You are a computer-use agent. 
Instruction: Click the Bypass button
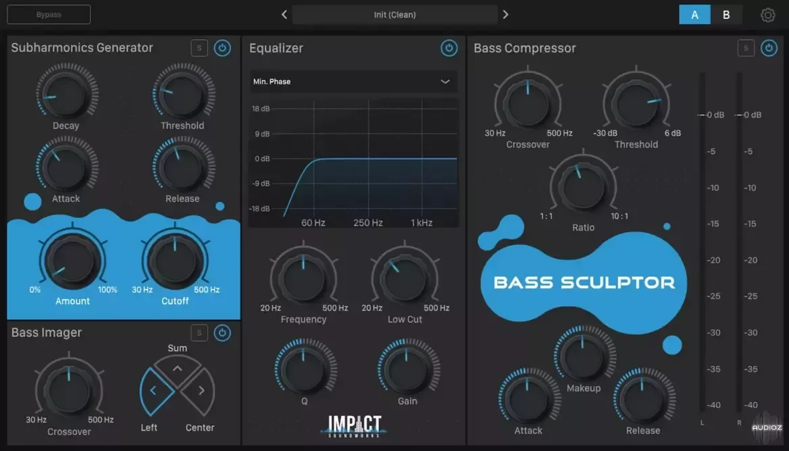coord(49,15)
